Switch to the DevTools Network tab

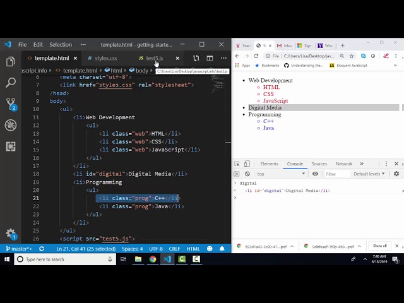click(343, 164)
